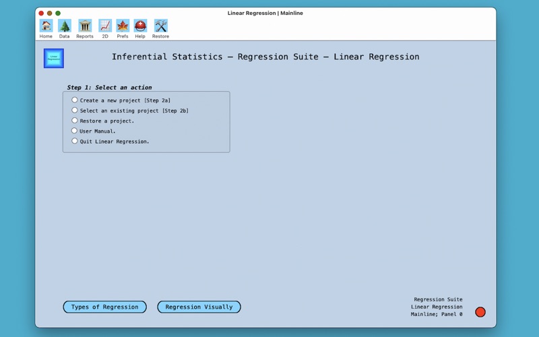Maximize window with green button
The height and width of the screenshot is (337, 539).
pos(58,13)
